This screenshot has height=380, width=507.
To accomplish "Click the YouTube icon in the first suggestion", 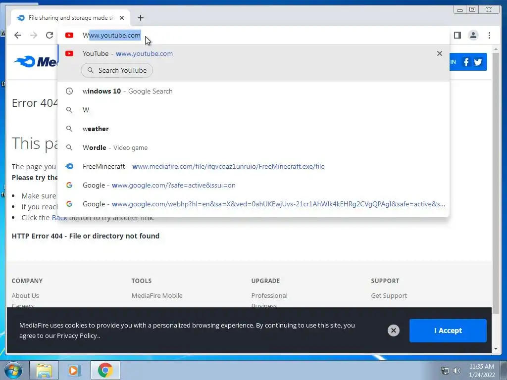I will pos(69,53).
